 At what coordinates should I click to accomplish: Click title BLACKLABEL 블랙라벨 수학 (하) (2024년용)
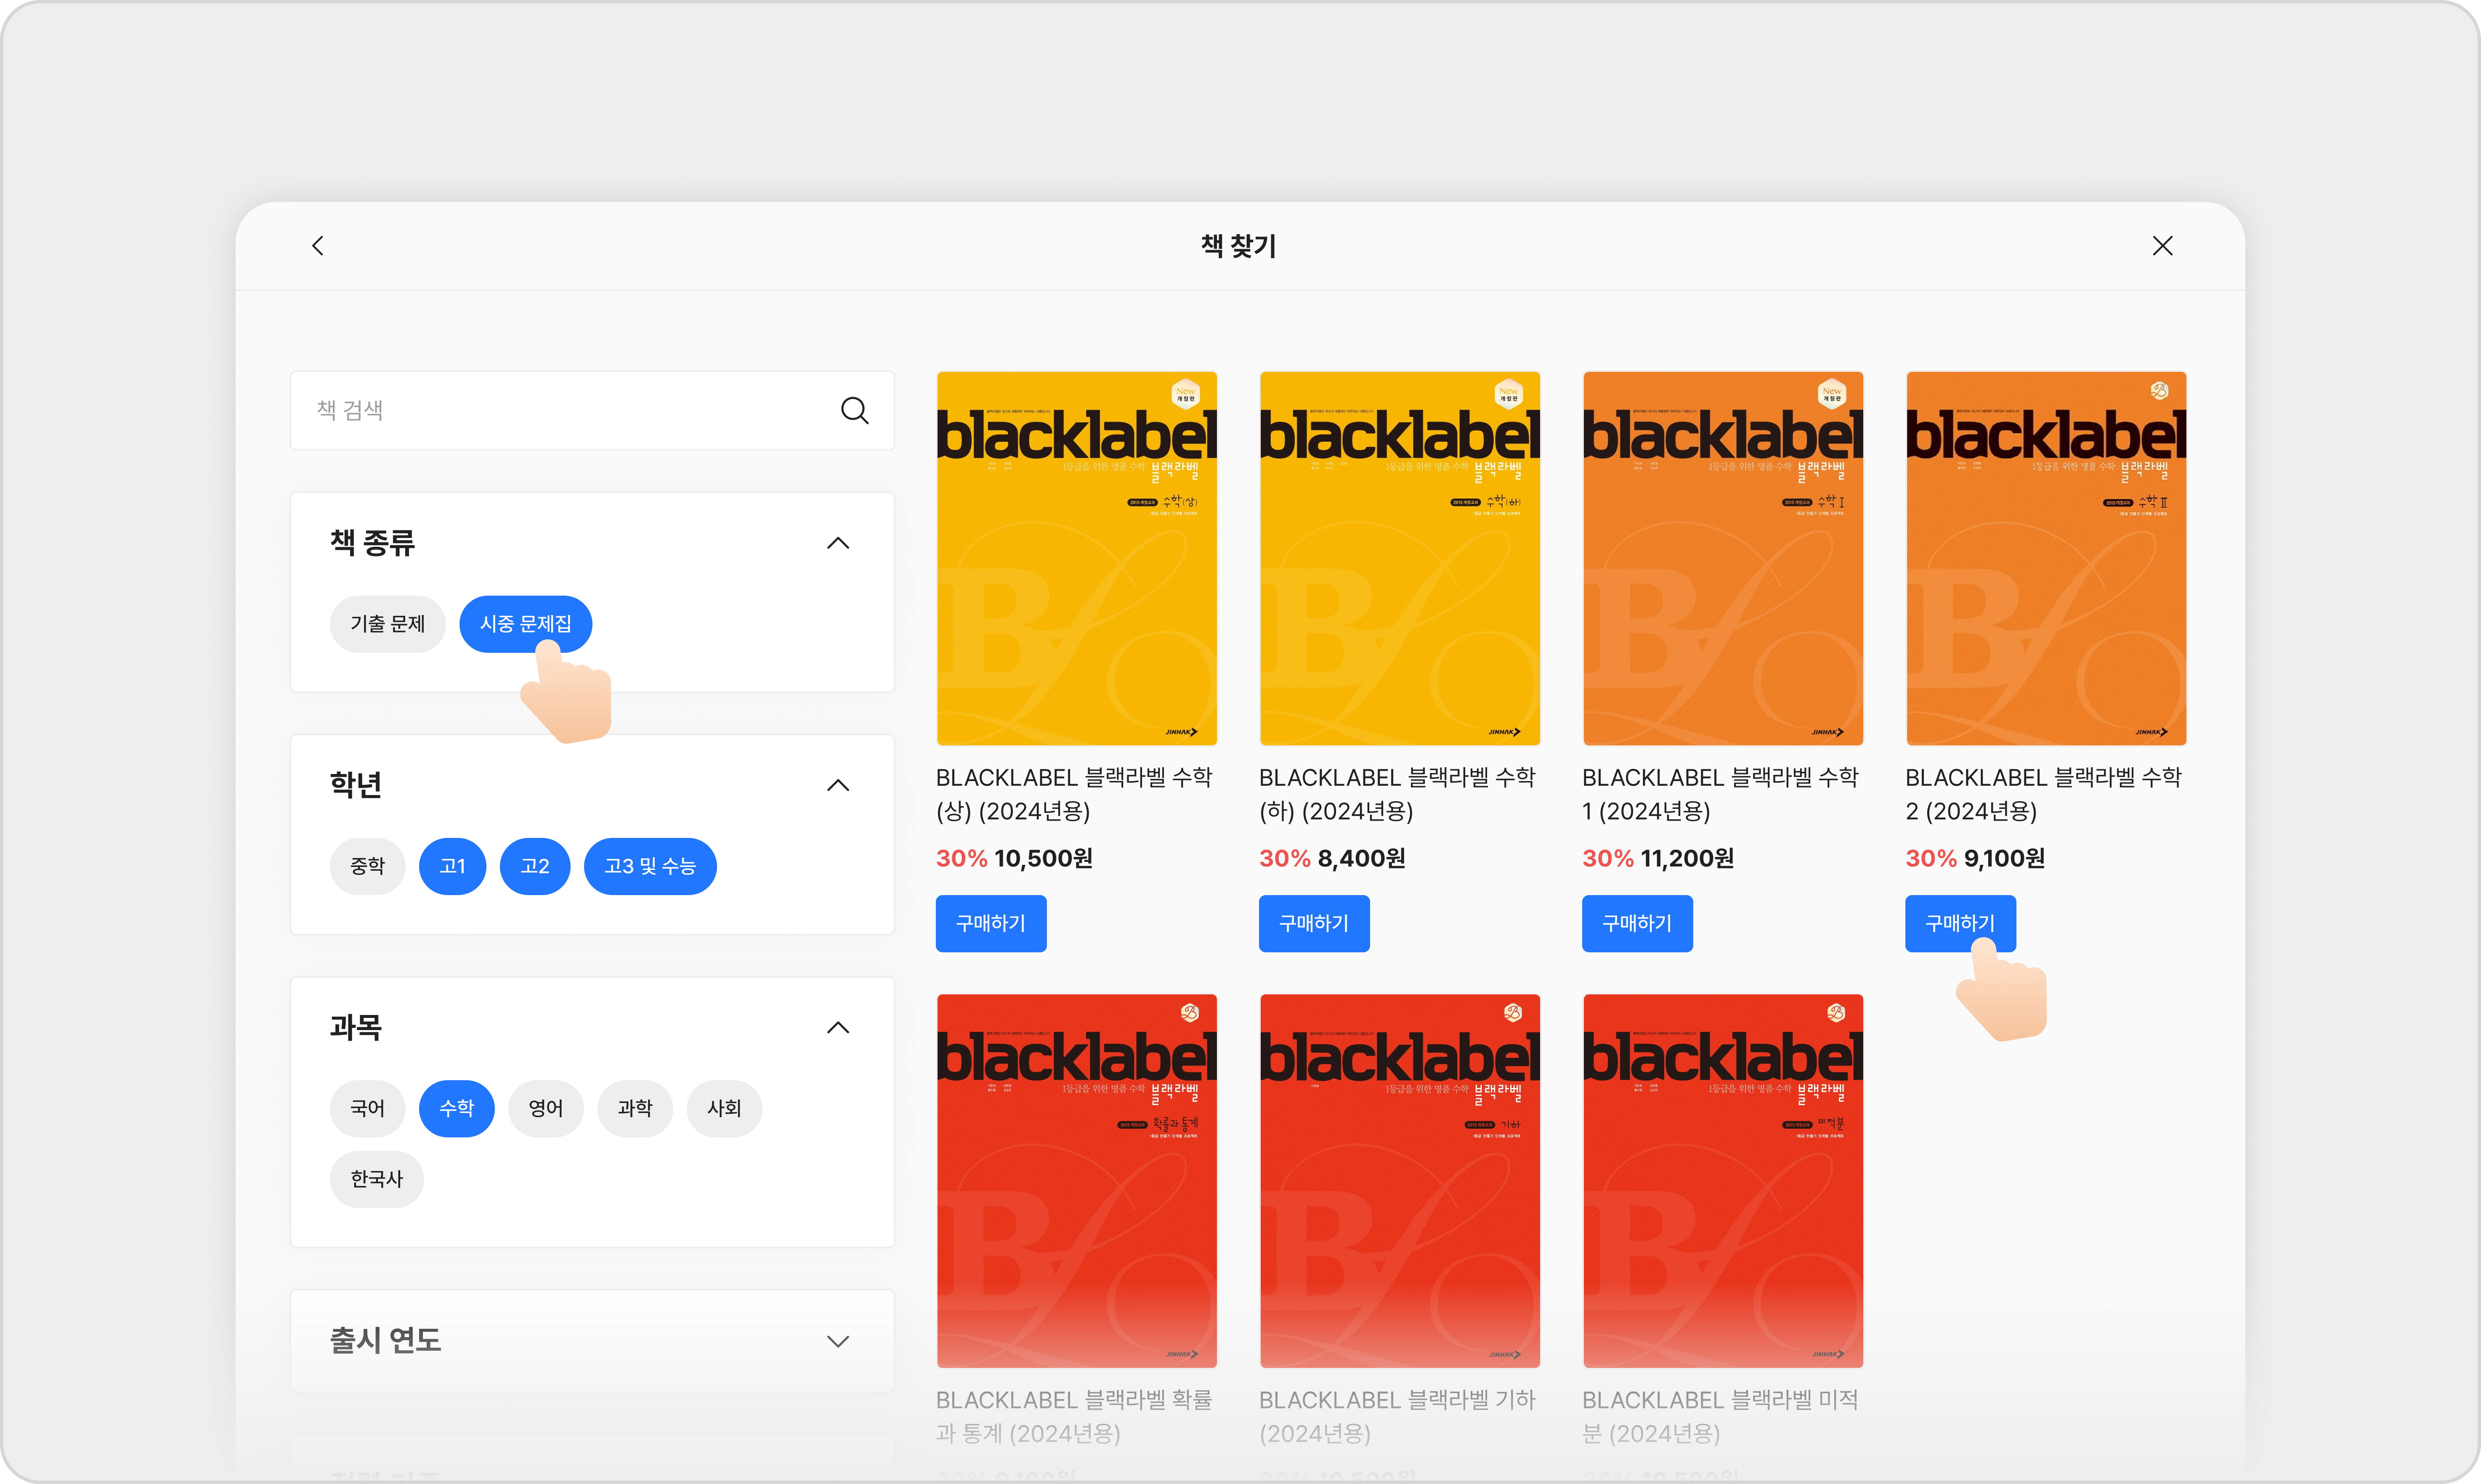[1397, 794]
